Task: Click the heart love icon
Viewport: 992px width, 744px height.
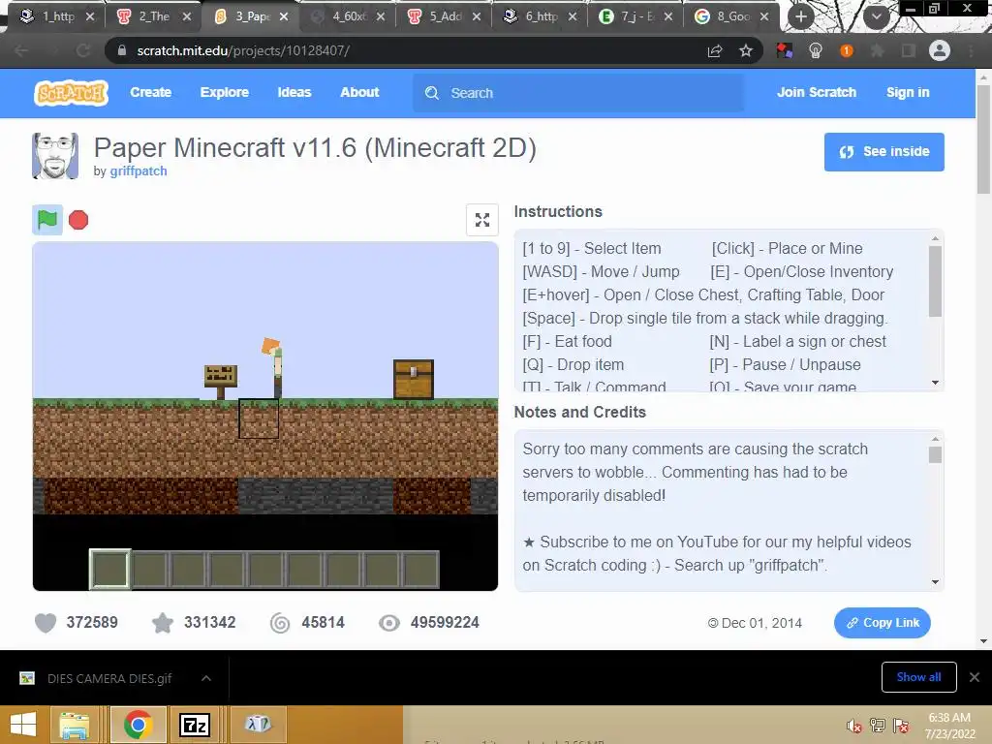Action: click(46, 623)
